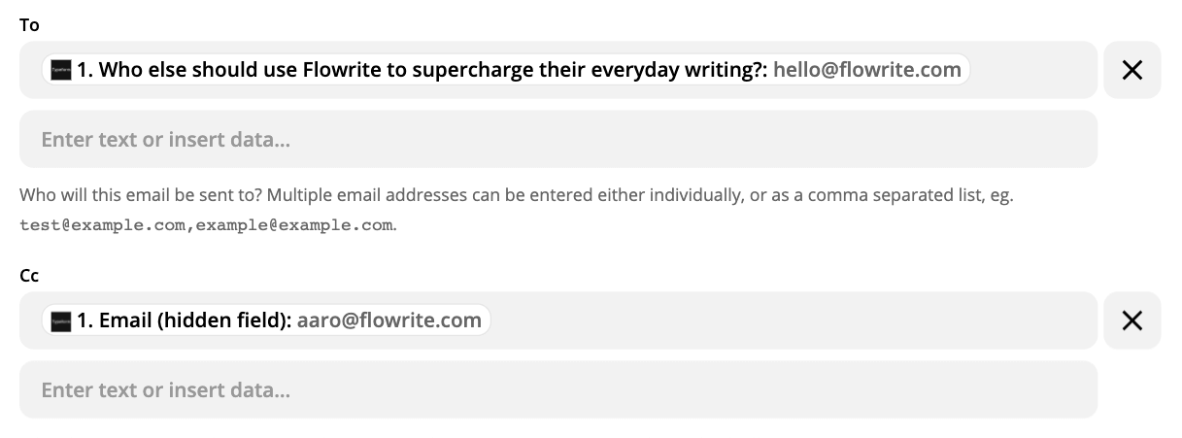
Task: Click the "Who will this email be sent to?" hint
Action: [x=141, y=195]
